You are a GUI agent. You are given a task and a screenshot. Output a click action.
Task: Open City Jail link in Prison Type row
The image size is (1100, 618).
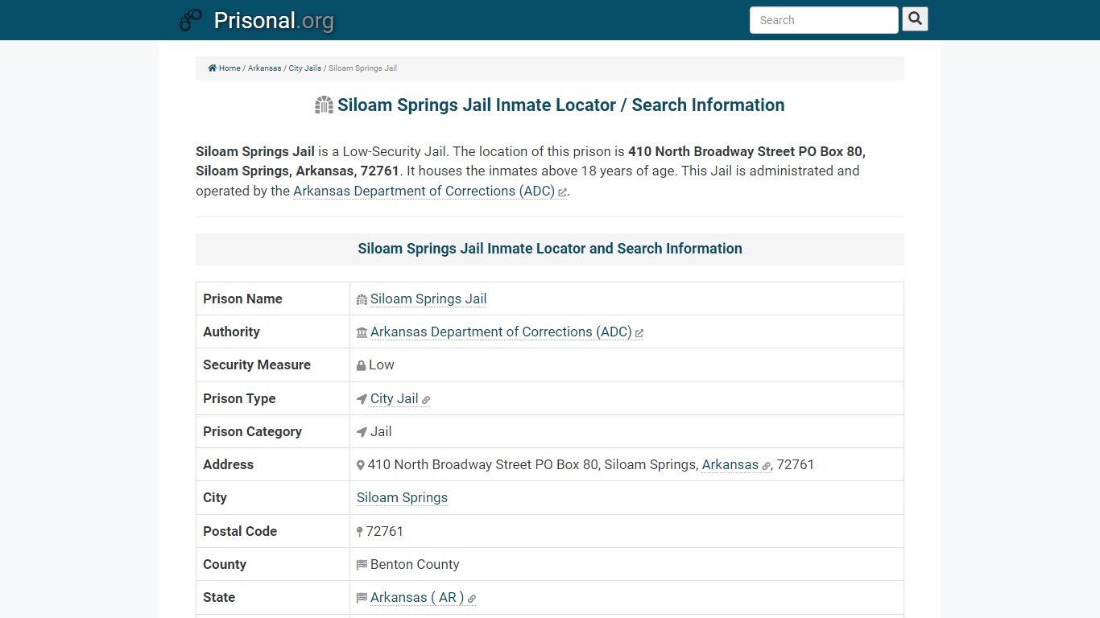click(x=395, y=398)
